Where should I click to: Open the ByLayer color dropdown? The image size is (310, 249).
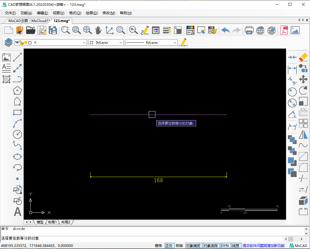click(x=121, y=43)
